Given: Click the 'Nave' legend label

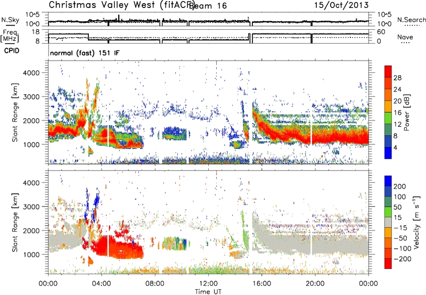Looking at the screenshot, I should pyautogui.click(x=405, y=37).
